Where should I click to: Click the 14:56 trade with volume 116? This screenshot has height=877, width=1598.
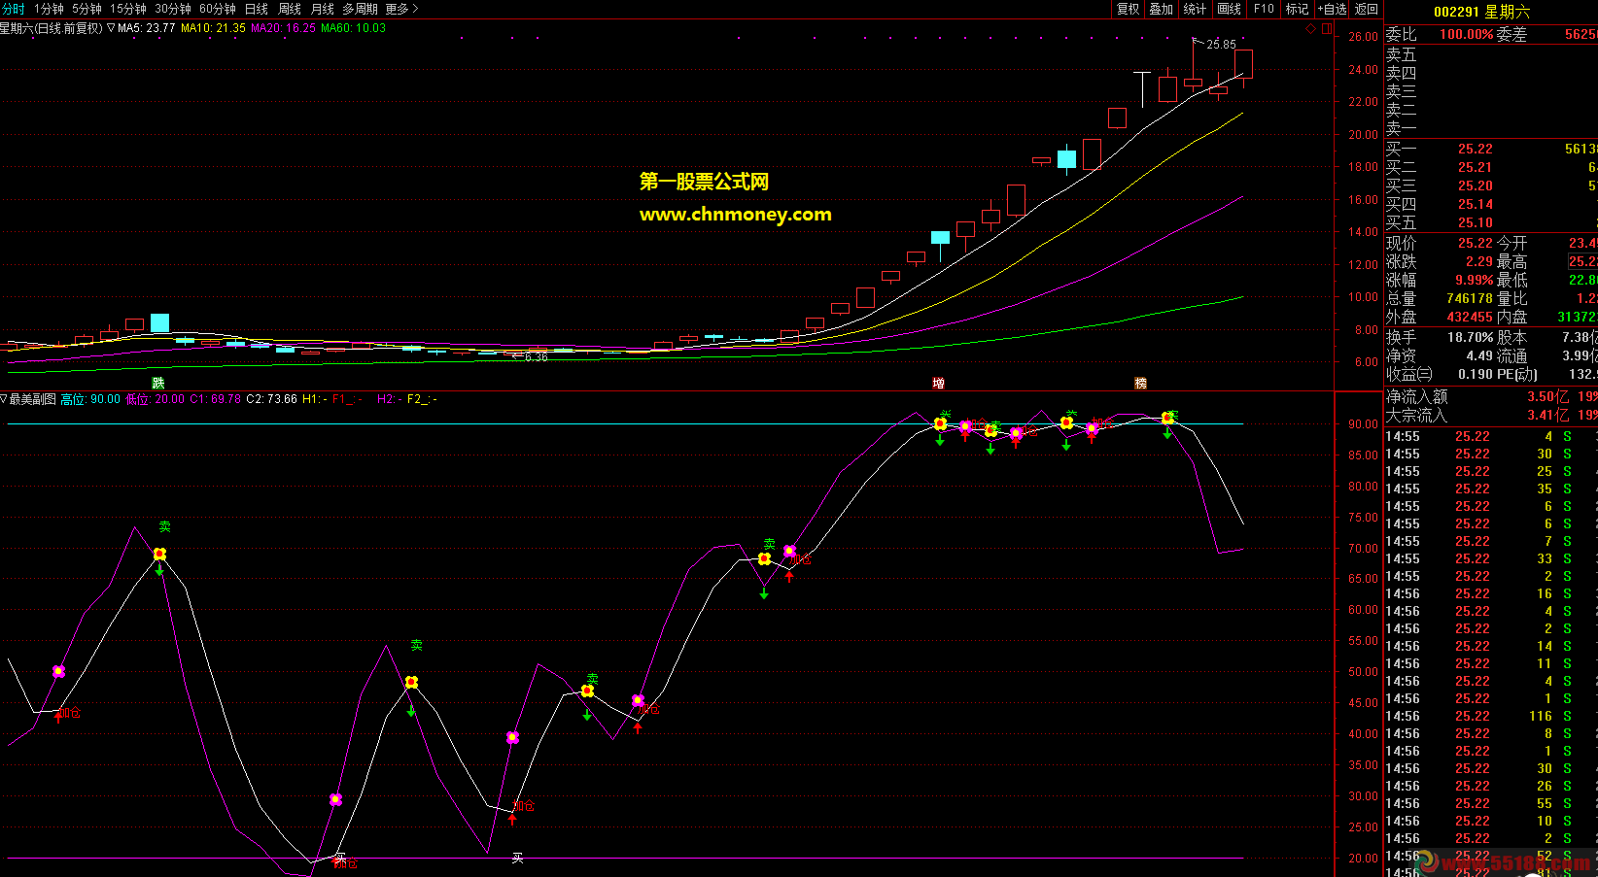(1491, 716)
